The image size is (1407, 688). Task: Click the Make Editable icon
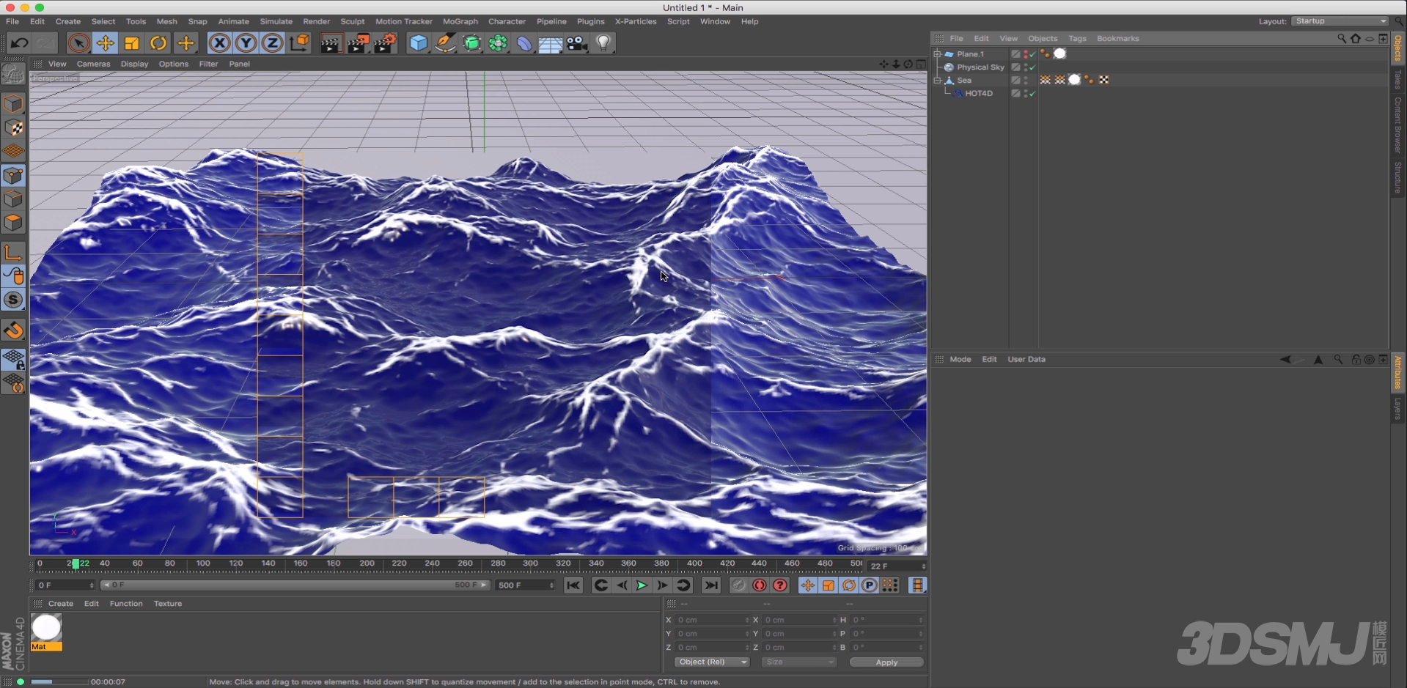13,74
